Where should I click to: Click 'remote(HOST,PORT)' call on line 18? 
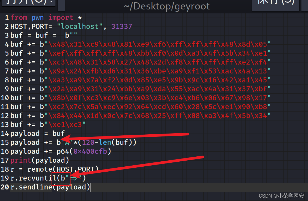[x=63, y=169]
